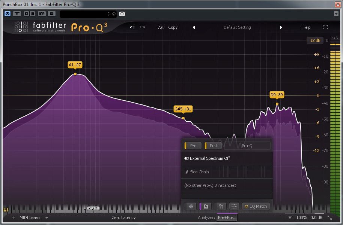The width and height of the screenshot is (343, 225).
Task: Toggle the plugin power bypass button
Action: (x=8, y=14)
